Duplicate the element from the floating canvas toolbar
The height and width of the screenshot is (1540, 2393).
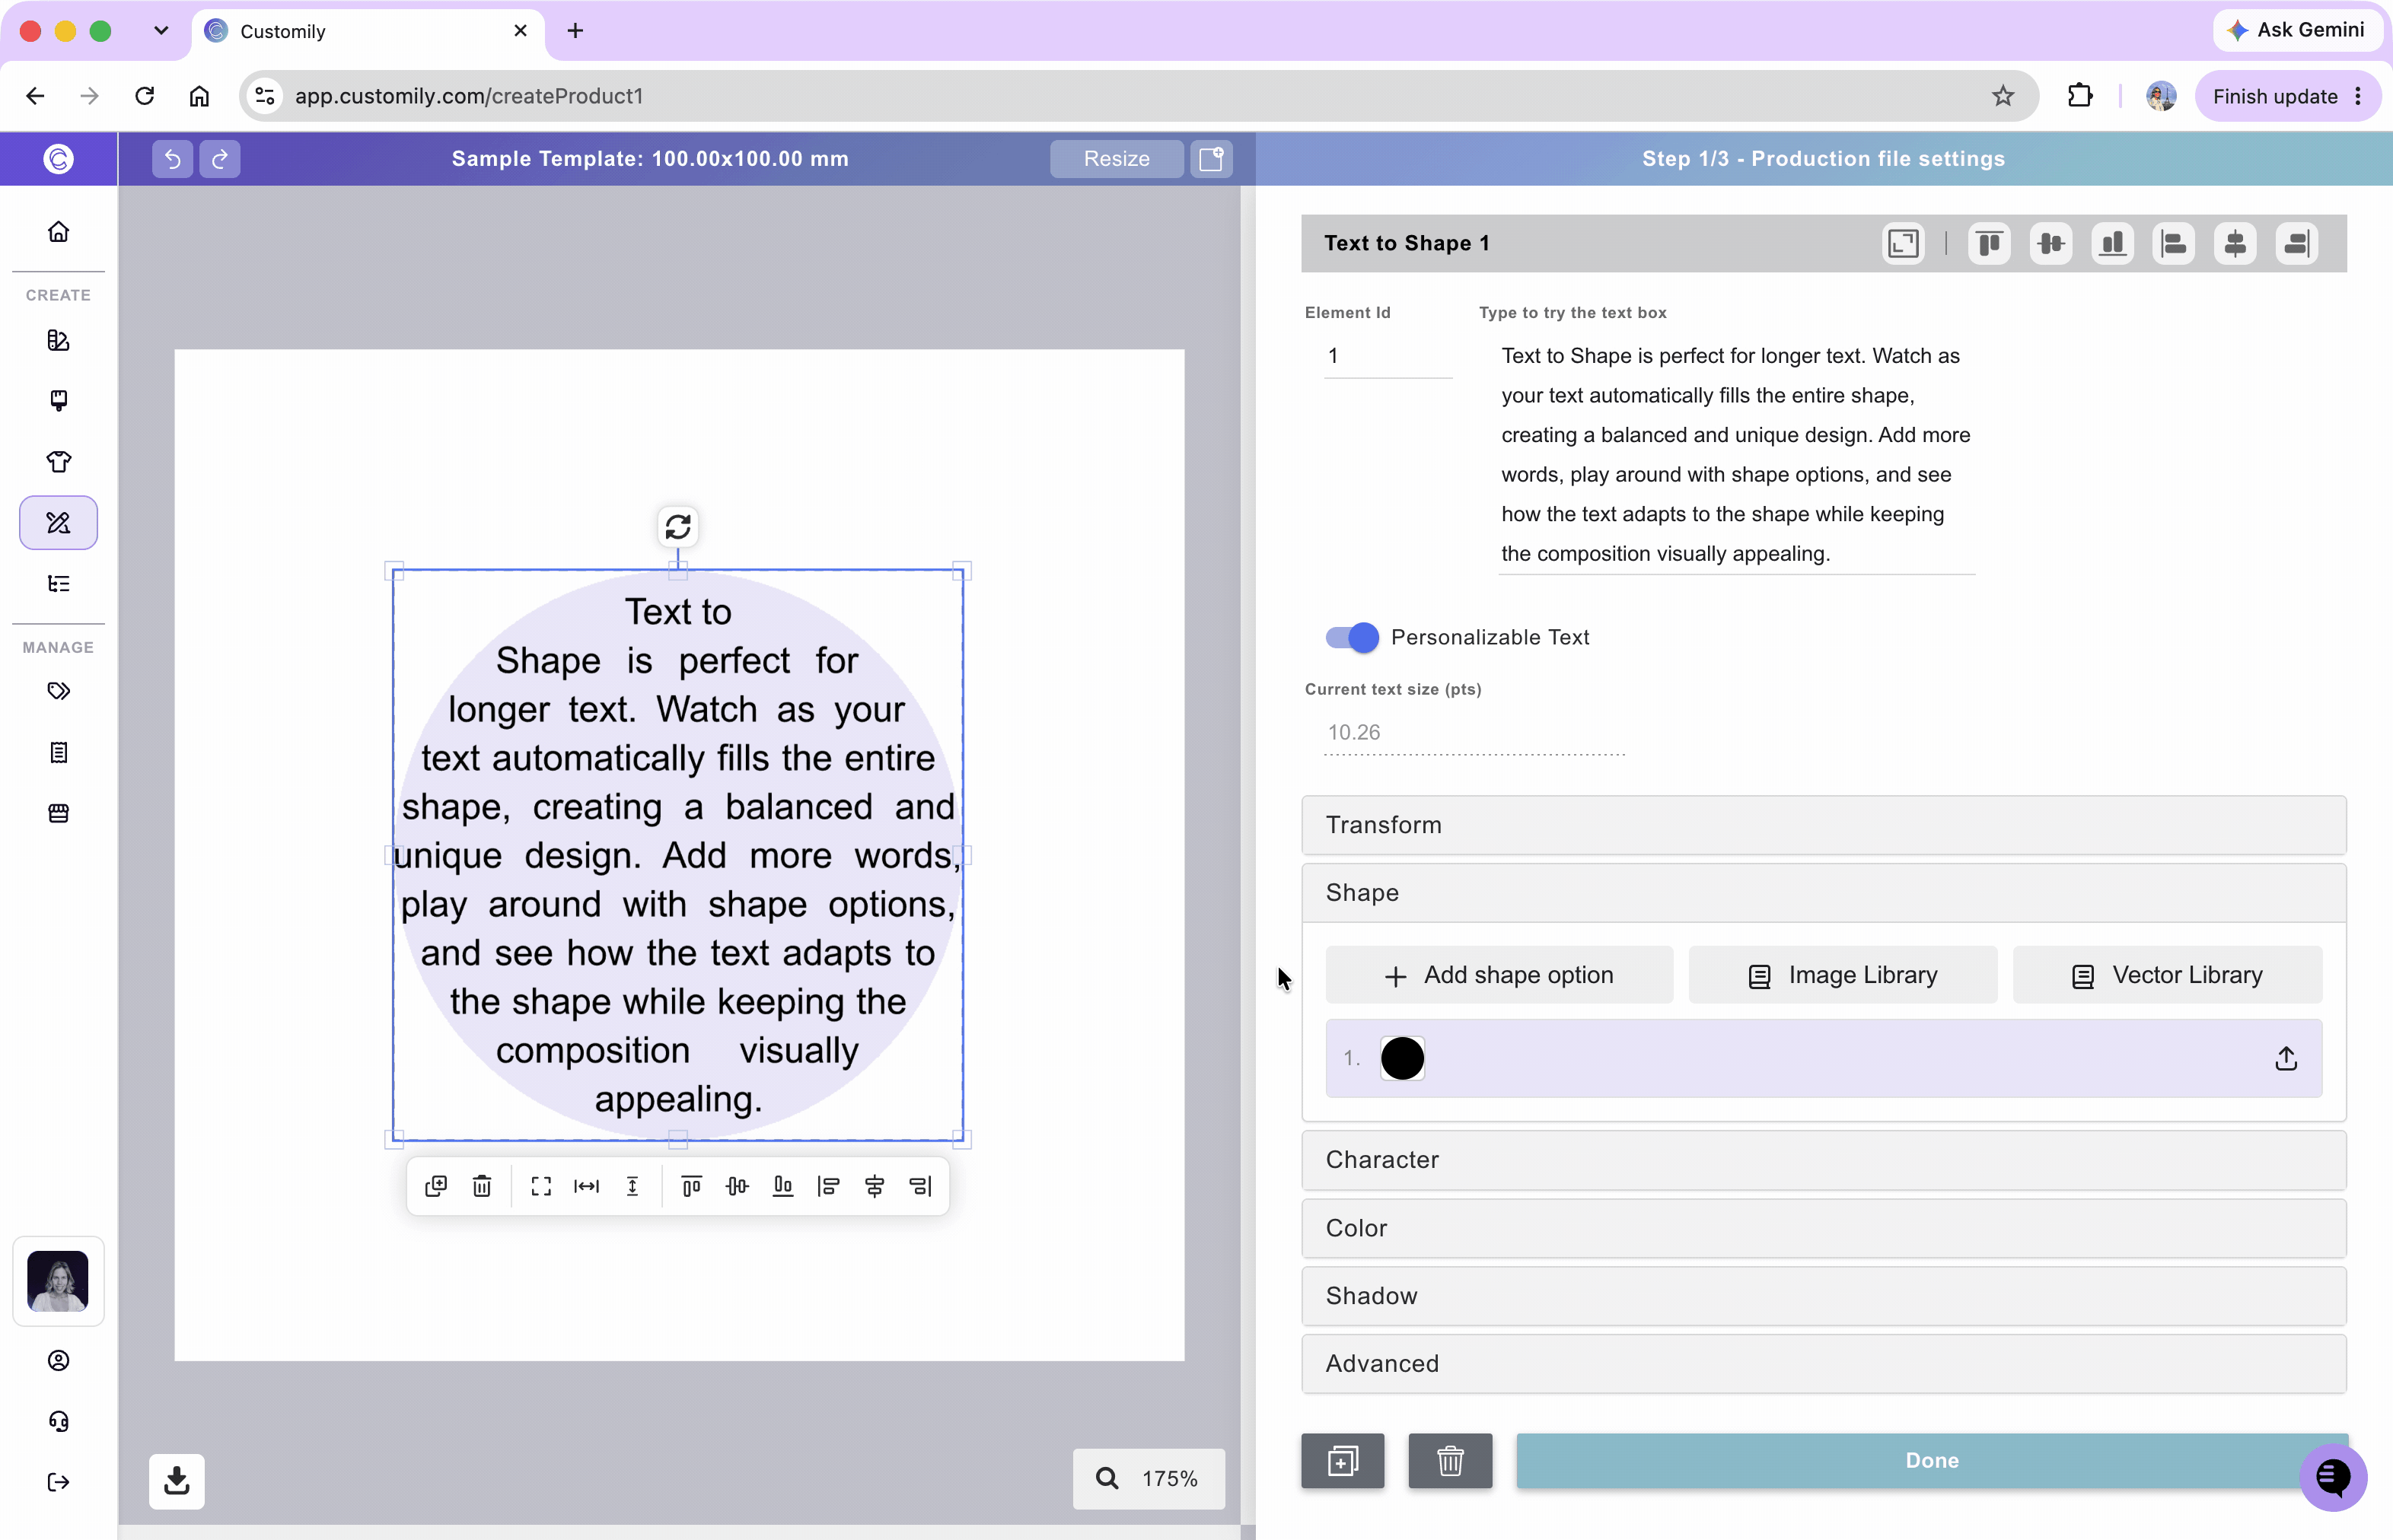[x=436, y=1186]
